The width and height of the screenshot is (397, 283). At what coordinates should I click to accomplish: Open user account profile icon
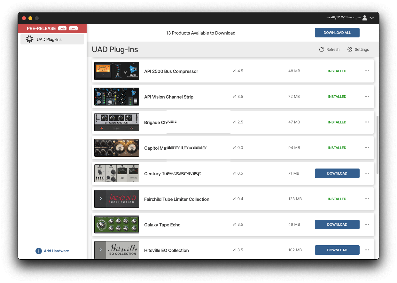pyautogui.click(x=365, y=18)
